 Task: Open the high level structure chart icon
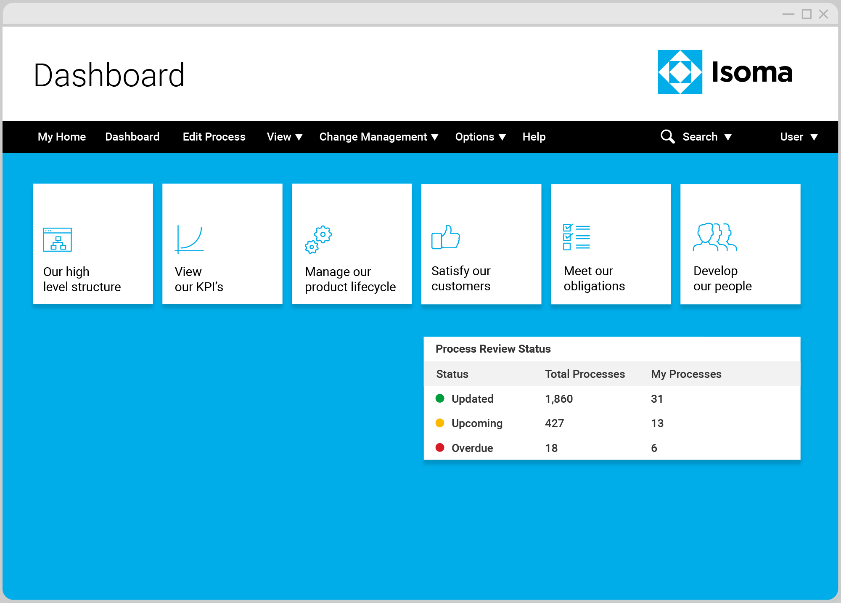pyautogui.click(x=57, y=239)
